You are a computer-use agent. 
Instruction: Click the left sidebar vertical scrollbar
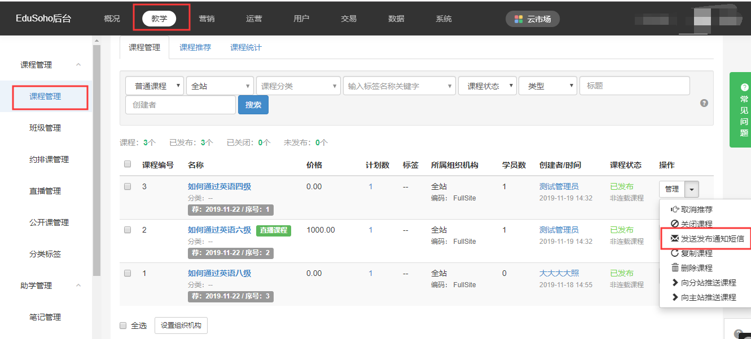tap(96, 169)
